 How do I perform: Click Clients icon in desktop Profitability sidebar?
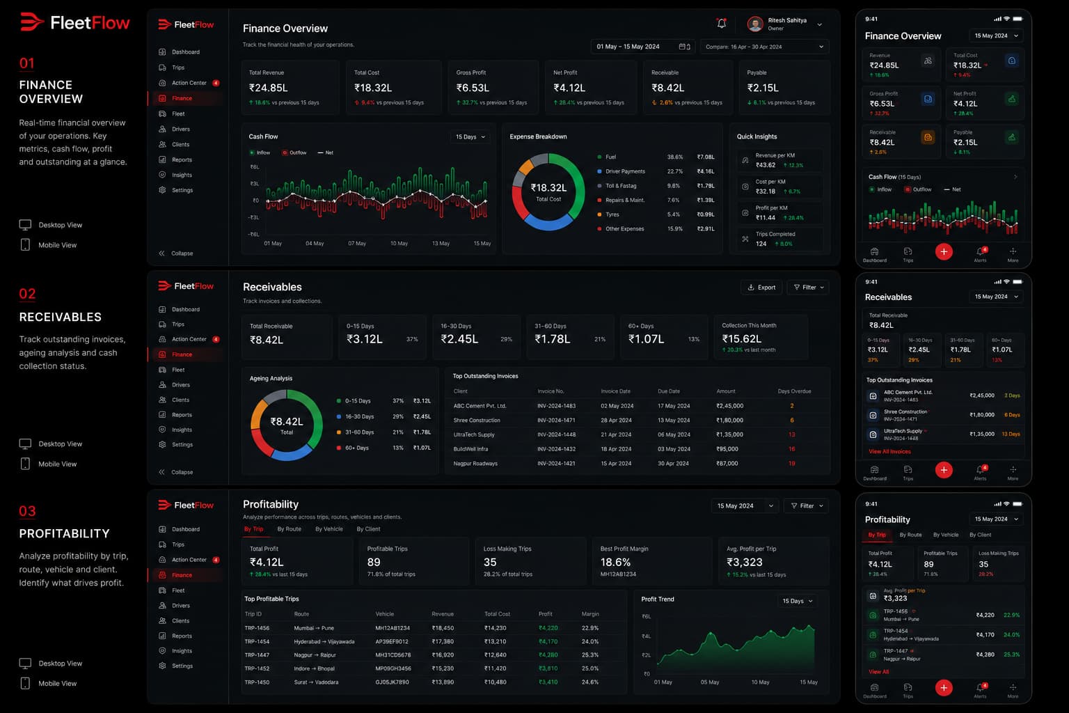tap(162, 620)
